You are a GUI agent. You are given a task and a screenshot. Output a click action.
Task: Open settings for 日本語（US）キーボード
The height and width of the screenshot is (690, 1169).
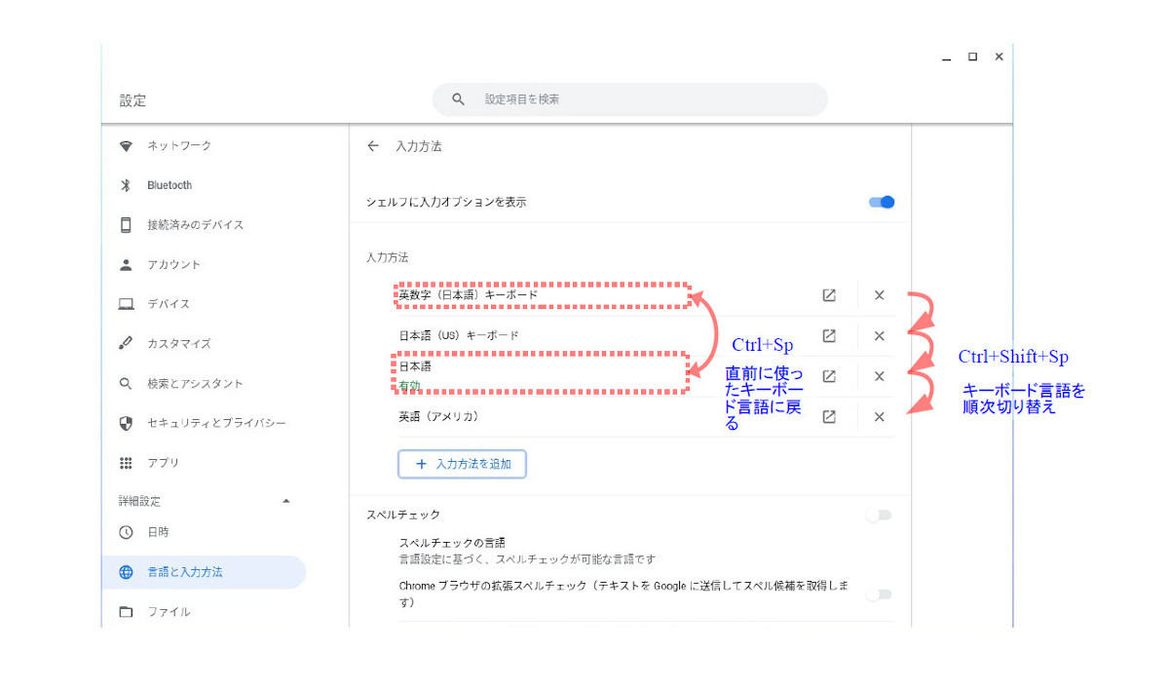(827, 335)
